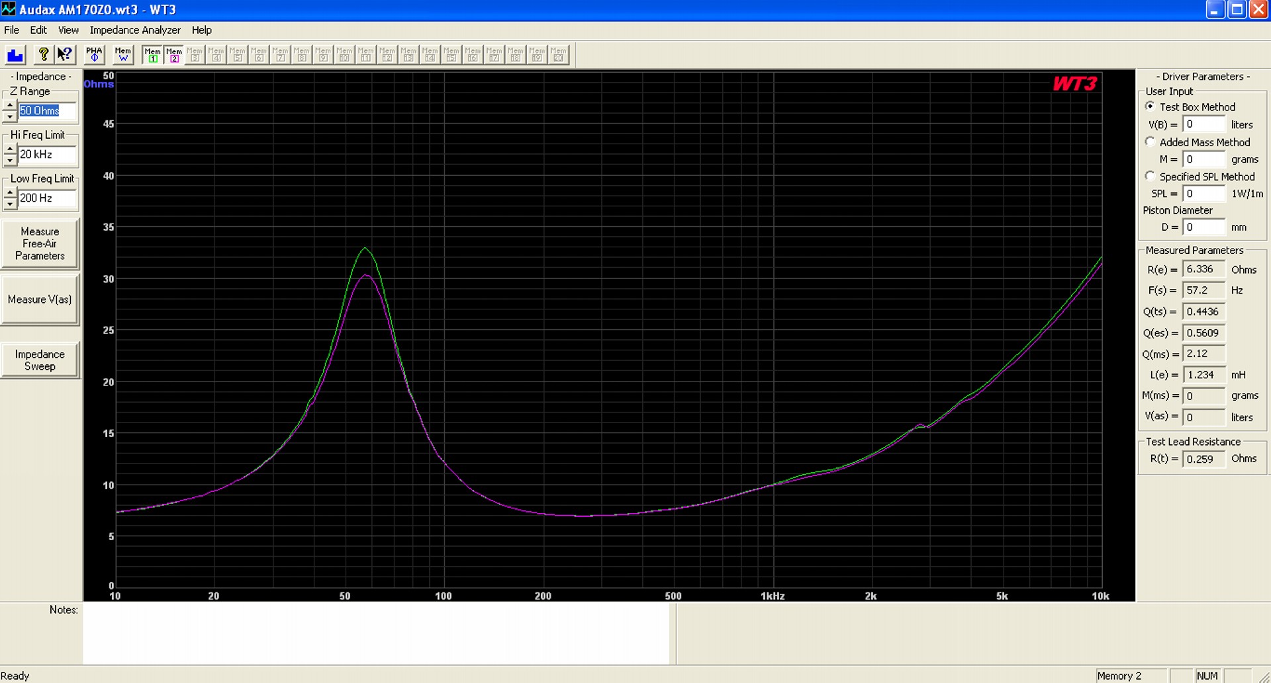This screenshot has width=1271, height=683.
Task: Click the Mem 3 memory slot icon
Action: coord(195,55)
